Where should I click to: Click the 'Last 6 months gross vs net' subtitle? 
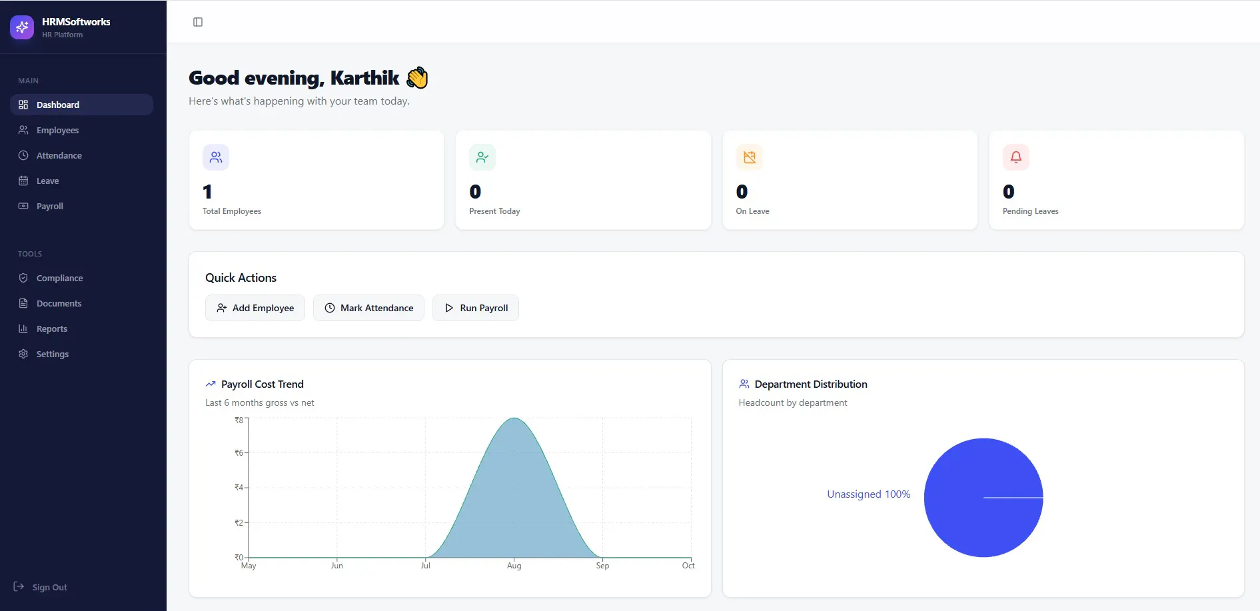(x=260, y=403)
